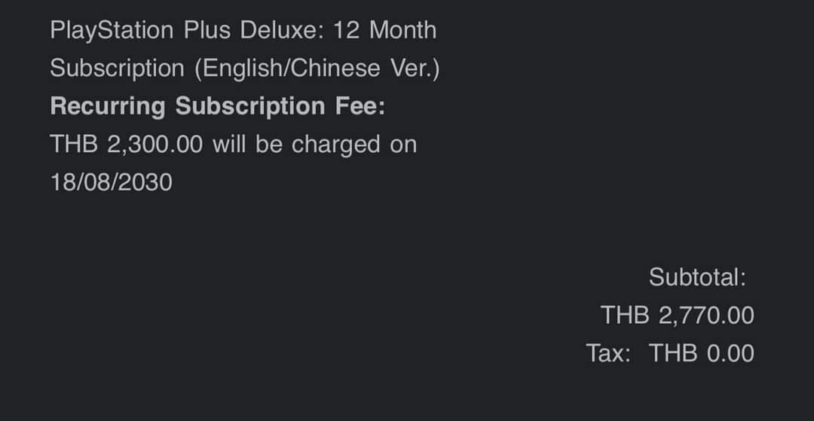
Task: Click the THB currency code before 2,300.00
Action: (74, 144)
